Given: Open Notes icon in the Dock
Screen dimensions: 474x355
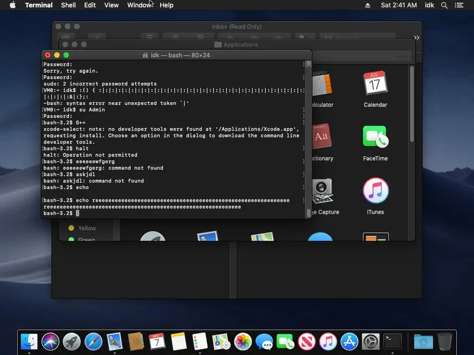Looking at the screenshot, I should pyautogui.click(x=178, y=342).
